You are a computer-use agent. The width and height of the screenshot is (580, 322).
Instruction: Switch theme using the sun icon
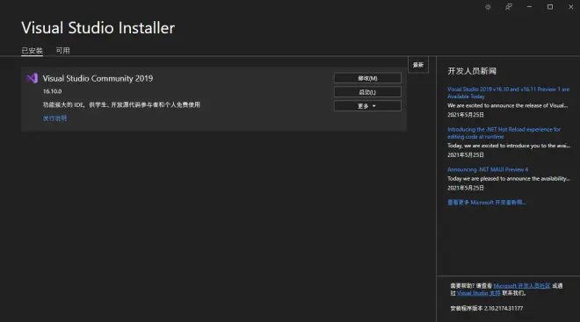pyautogui.click(x=488, y=7)
